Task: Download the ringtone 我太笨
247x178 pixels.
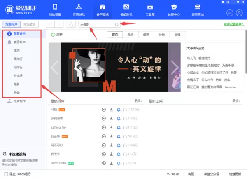Action: [x=111, y=154]
